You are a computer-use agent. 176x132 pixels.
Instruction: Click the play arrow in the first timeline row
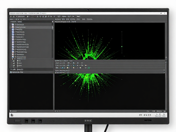tap(78, 63)
